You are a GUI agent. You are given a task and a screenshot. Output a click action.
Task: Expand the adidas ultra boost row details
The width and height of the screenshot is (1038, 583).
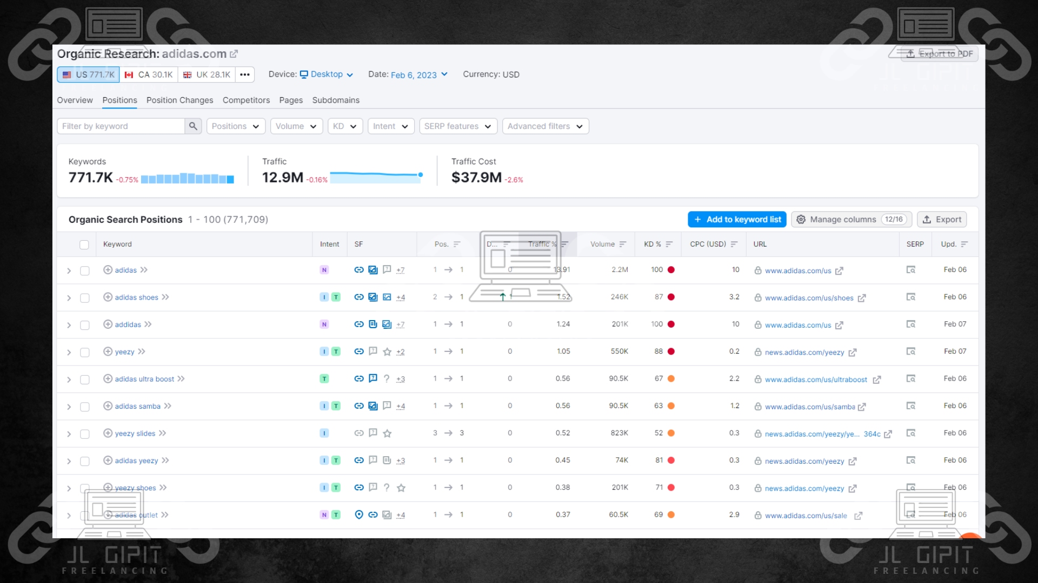tap(69, 380)
